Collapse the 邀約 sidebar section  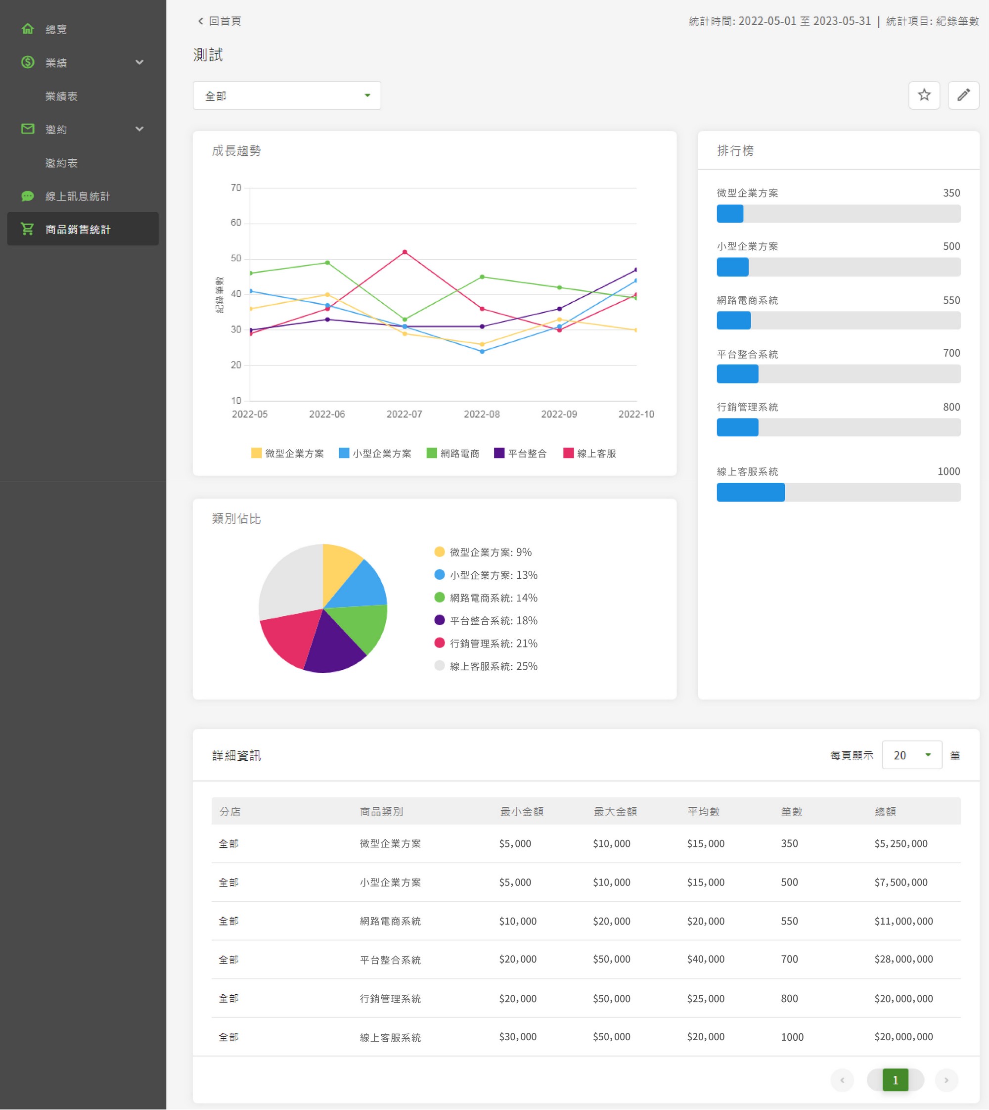tap(139, 129)
